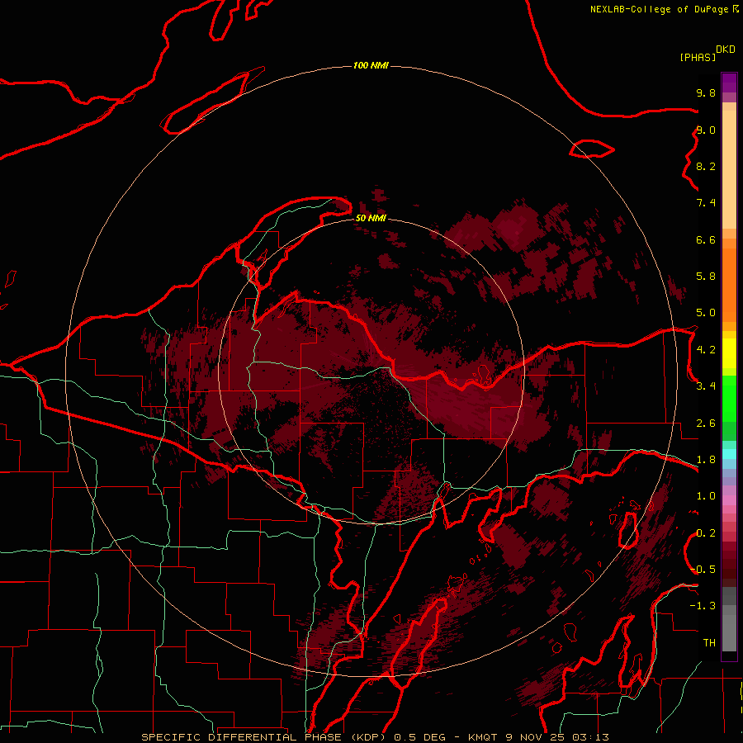Select the 2.6 scale value

(706, 424)
